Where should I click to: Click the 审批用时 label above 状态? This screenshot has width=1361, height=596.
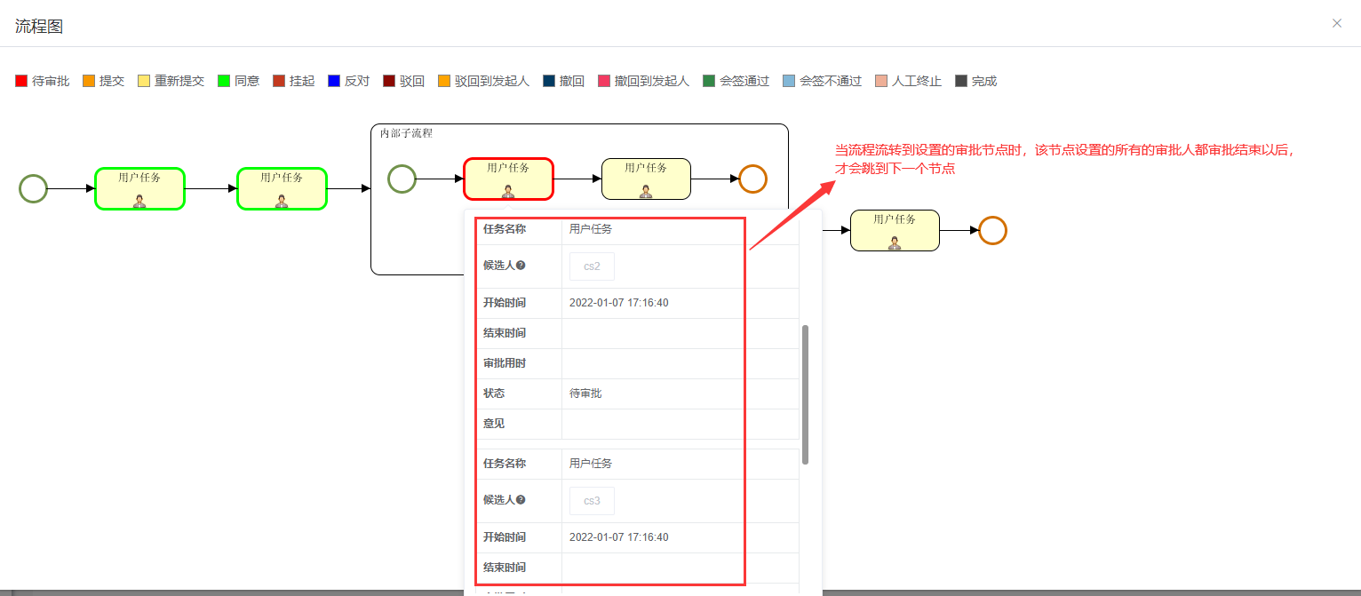505,362
